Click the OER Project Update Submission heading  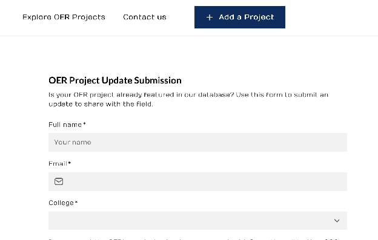(x=115, y=80)
